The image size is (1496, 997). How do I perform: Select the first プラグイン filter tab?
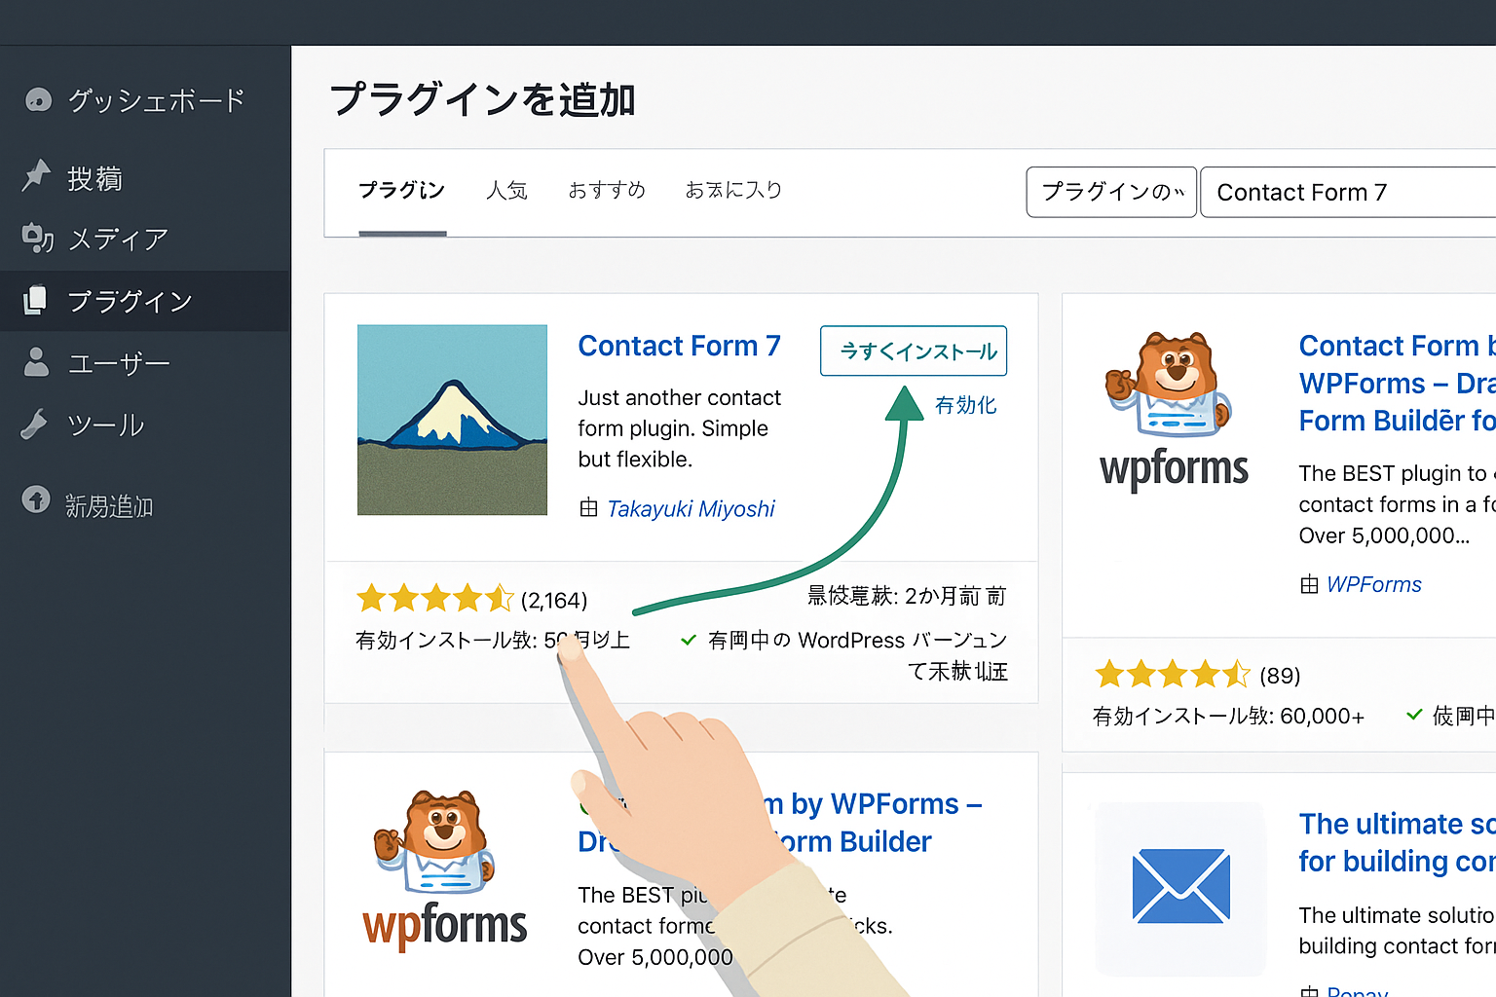401,190
